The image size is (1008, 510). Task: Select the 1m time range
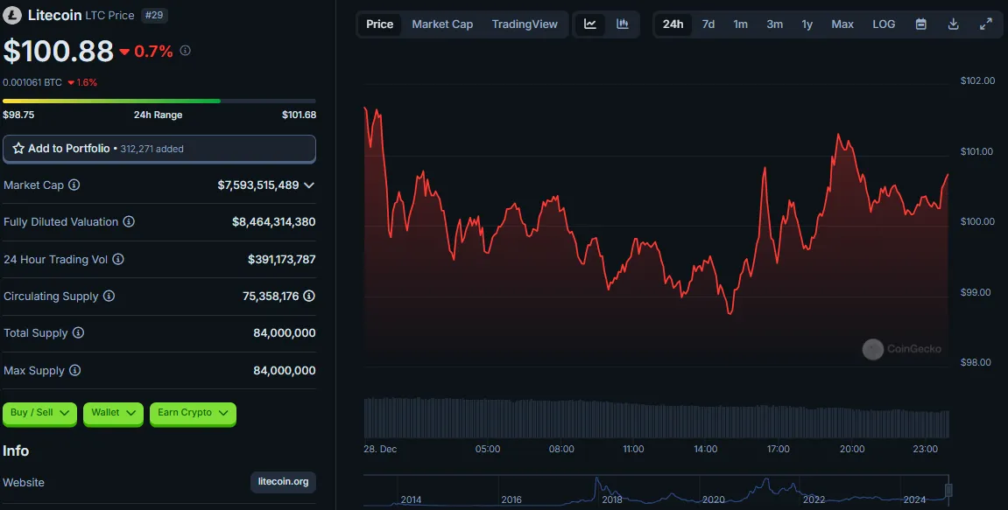(x=741, y=24)
